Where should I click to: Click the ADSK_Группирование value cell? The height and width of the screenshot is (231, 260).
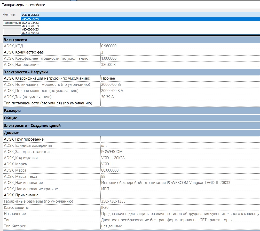[x=180, y=139]
